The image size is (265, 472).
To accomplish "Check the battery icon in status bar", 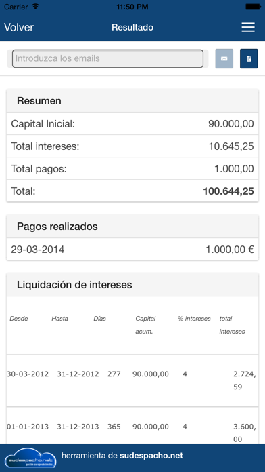I will click(253, 7).
